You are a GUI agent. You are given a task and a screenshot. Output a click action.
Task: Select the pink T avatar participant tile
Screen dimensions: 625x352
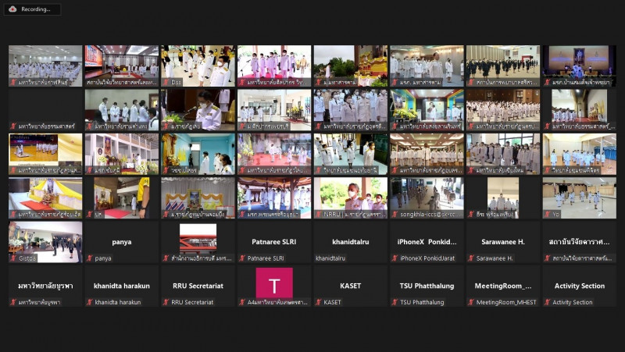pos(274,285)
